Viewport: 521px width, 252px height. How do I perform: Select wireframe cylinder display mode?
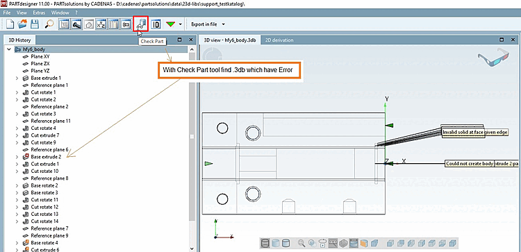point(265,244)
